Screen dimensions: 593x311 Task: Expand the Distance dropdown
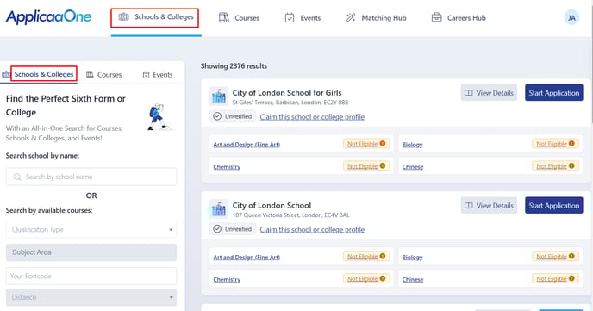pyautogui.click(x=91, y=297)
